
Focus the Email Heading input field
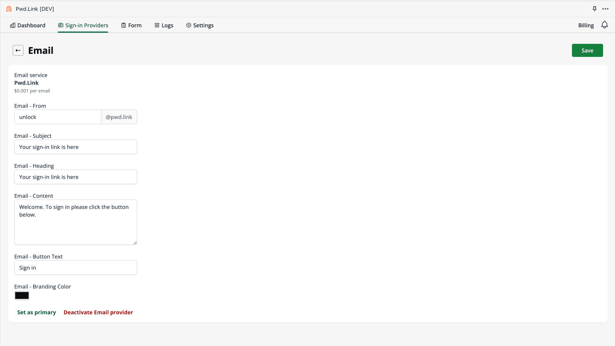(76, 177)
